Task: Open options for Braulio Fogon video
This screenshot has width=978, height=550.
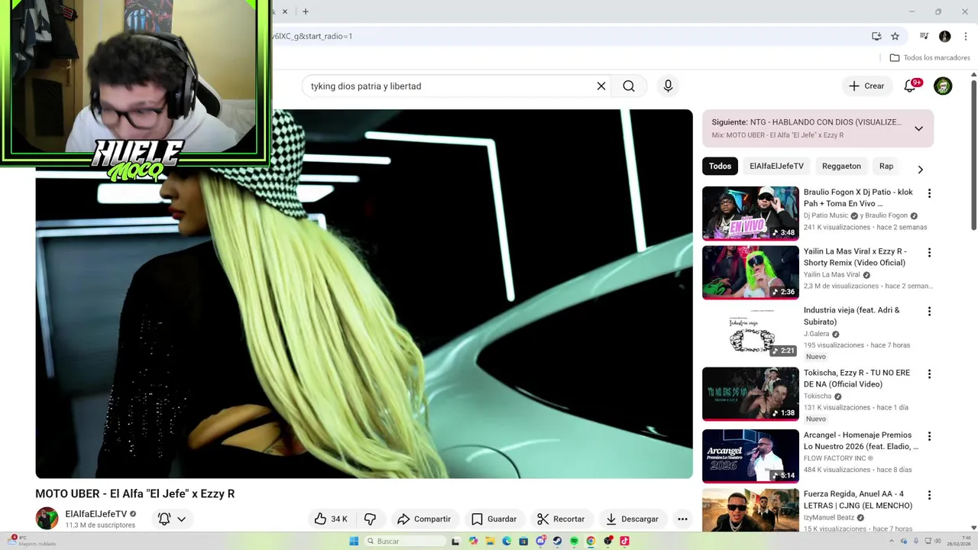Action: [929, 193]
